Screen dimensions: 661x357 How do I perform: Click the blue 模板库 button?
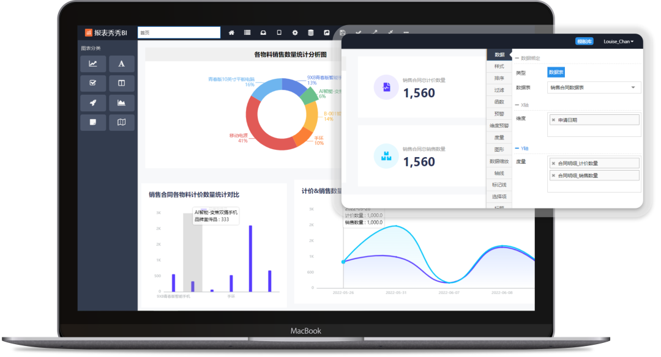pyautogui.click(x=584, y=41)
